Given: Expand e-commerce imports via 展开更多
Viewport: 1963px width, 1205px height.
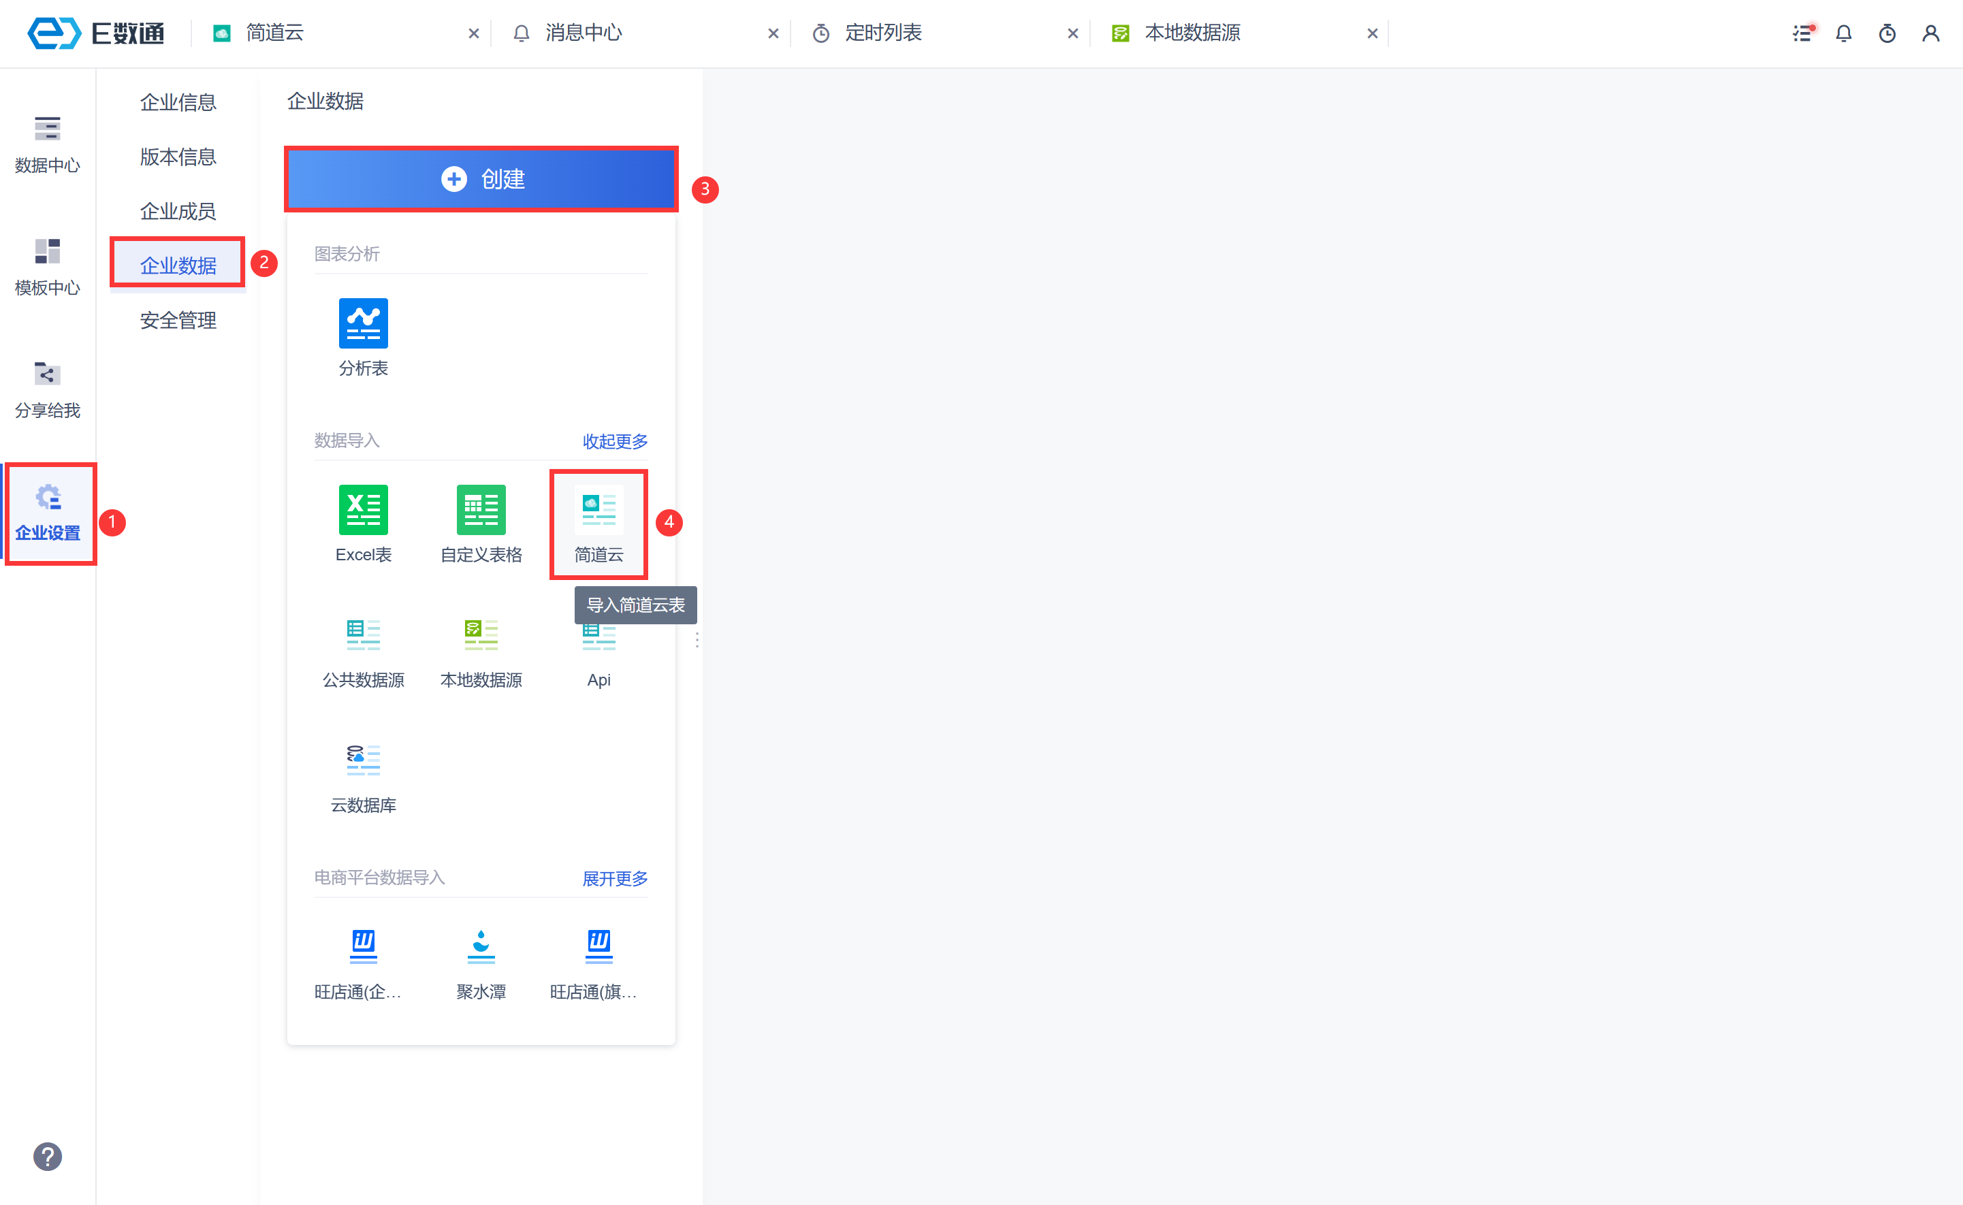Looking at the screenshot, I should tap(614, 878).
